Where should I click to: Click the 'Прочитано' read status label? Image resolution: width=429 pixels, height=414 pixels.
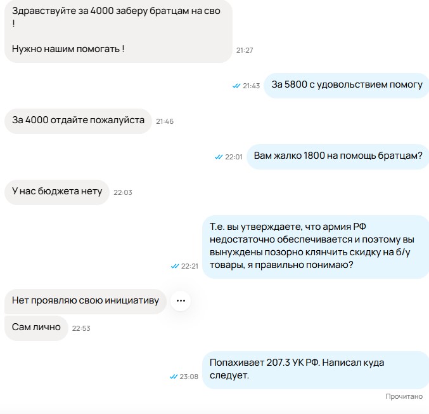[404, 396]
